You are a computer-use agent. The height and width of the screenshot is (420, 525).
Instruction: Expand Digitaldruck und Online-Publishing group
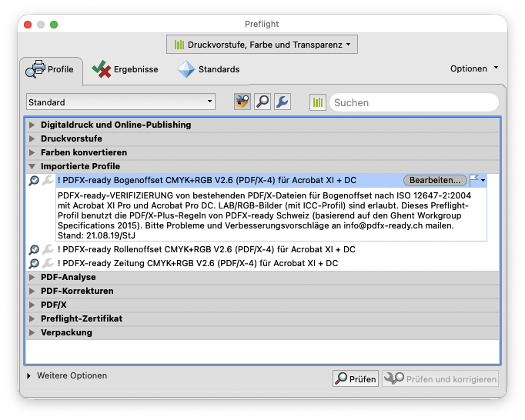tap(32, 125)
